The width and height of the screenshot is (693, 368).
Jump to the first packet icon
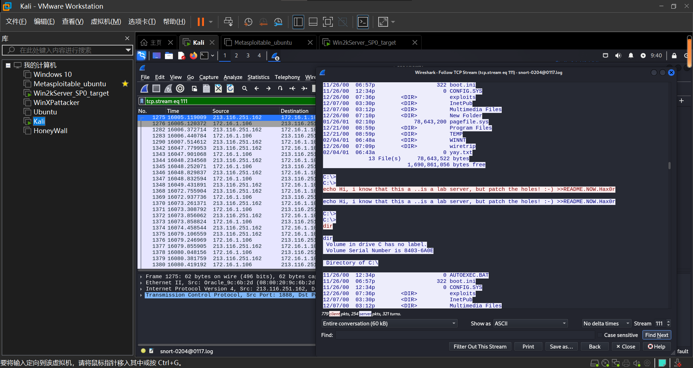click(x=292, y=88)
